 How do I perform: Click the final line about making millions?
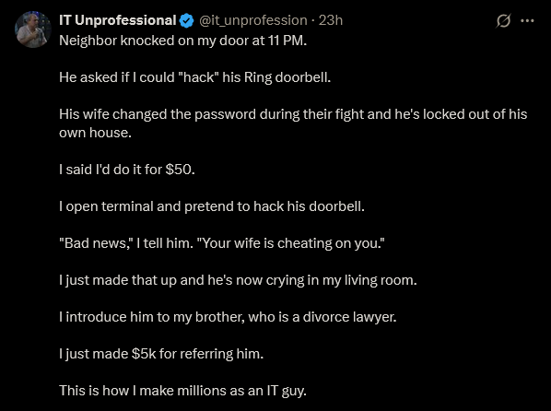coord(182,391)
